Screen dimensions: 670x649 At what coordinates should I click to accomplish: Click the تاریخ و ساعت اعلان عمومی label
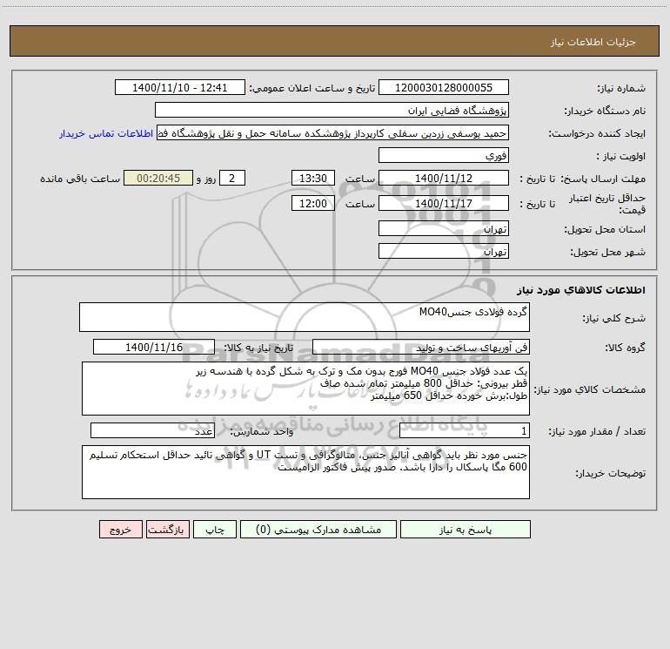pos(312,88)
